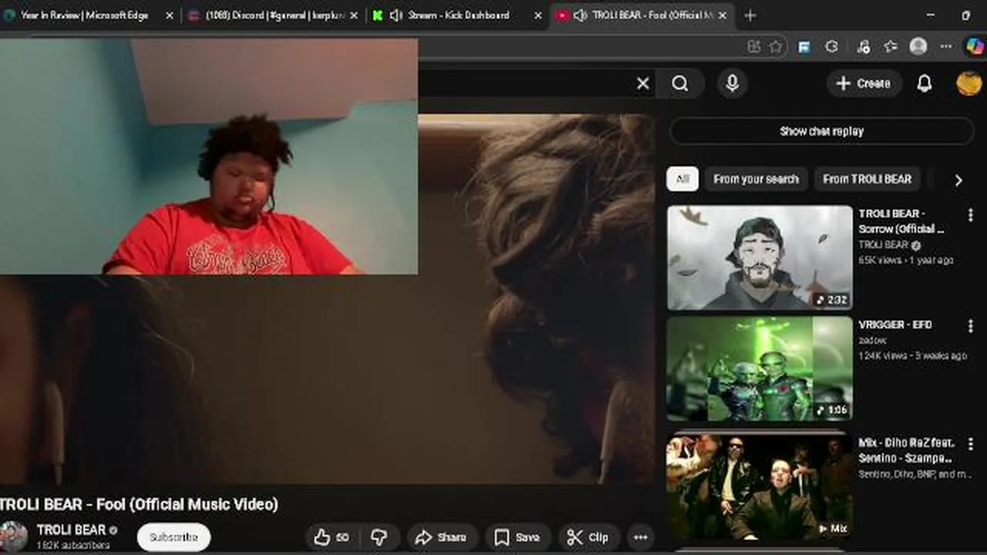Screen dimensions: 987x555
Task: Select the From your search chip
Action: point(756,179)
